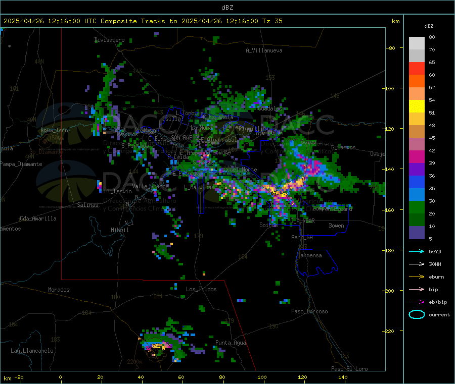This screenshot has width=455, height=384.
Task: Click the pink bip arrow in legend
Action: point(417,289)
